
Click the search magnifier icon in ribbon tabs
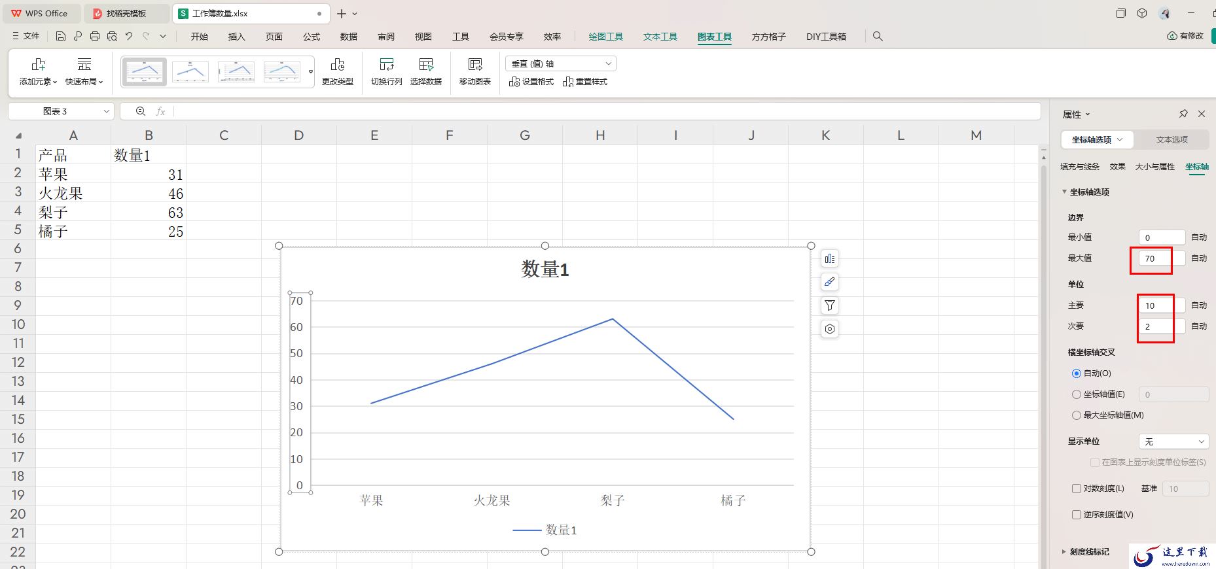878,37
